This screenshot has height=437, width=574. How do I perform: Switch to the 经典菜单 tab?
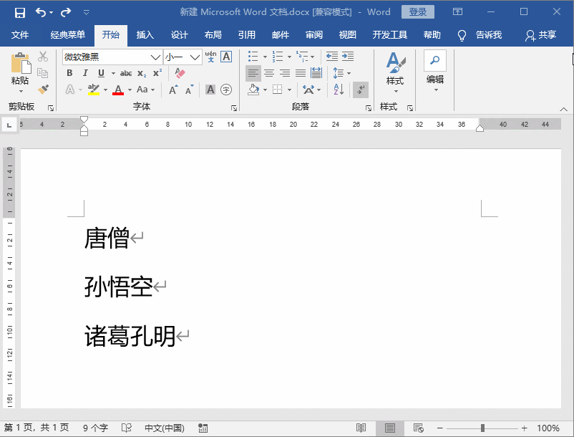pos(68,35)
